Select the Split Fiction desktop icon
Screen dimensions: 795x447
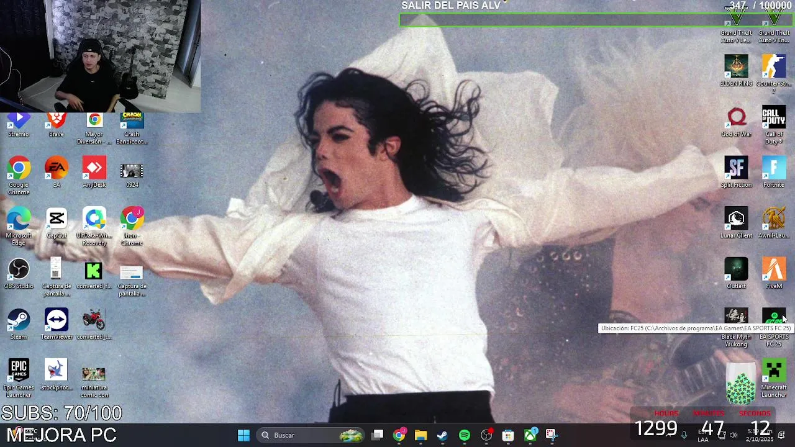737,172
